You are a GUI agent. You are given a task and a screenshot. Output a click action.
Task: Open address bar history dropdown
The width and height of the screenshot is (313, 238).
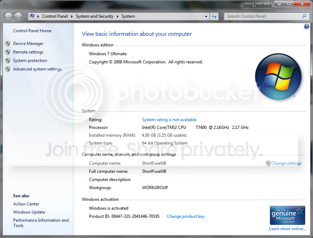click(206, 17)
